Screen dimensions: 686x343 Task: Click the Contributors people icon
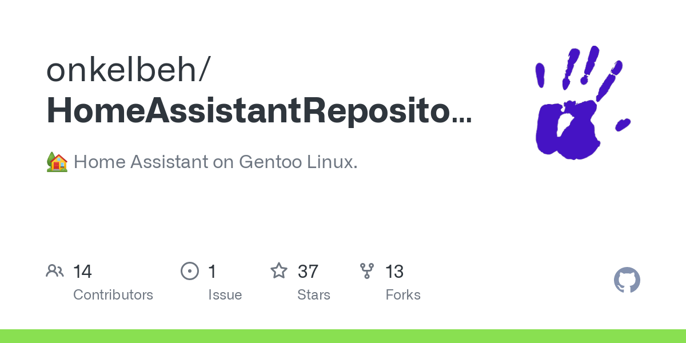pyautogui.click(x=55, y=270)
